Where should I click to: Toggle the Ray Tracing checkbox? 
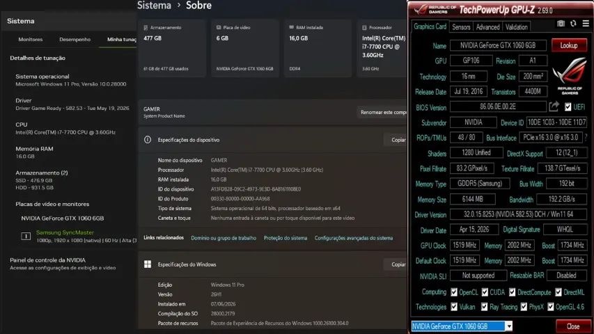tap(484, 307)
